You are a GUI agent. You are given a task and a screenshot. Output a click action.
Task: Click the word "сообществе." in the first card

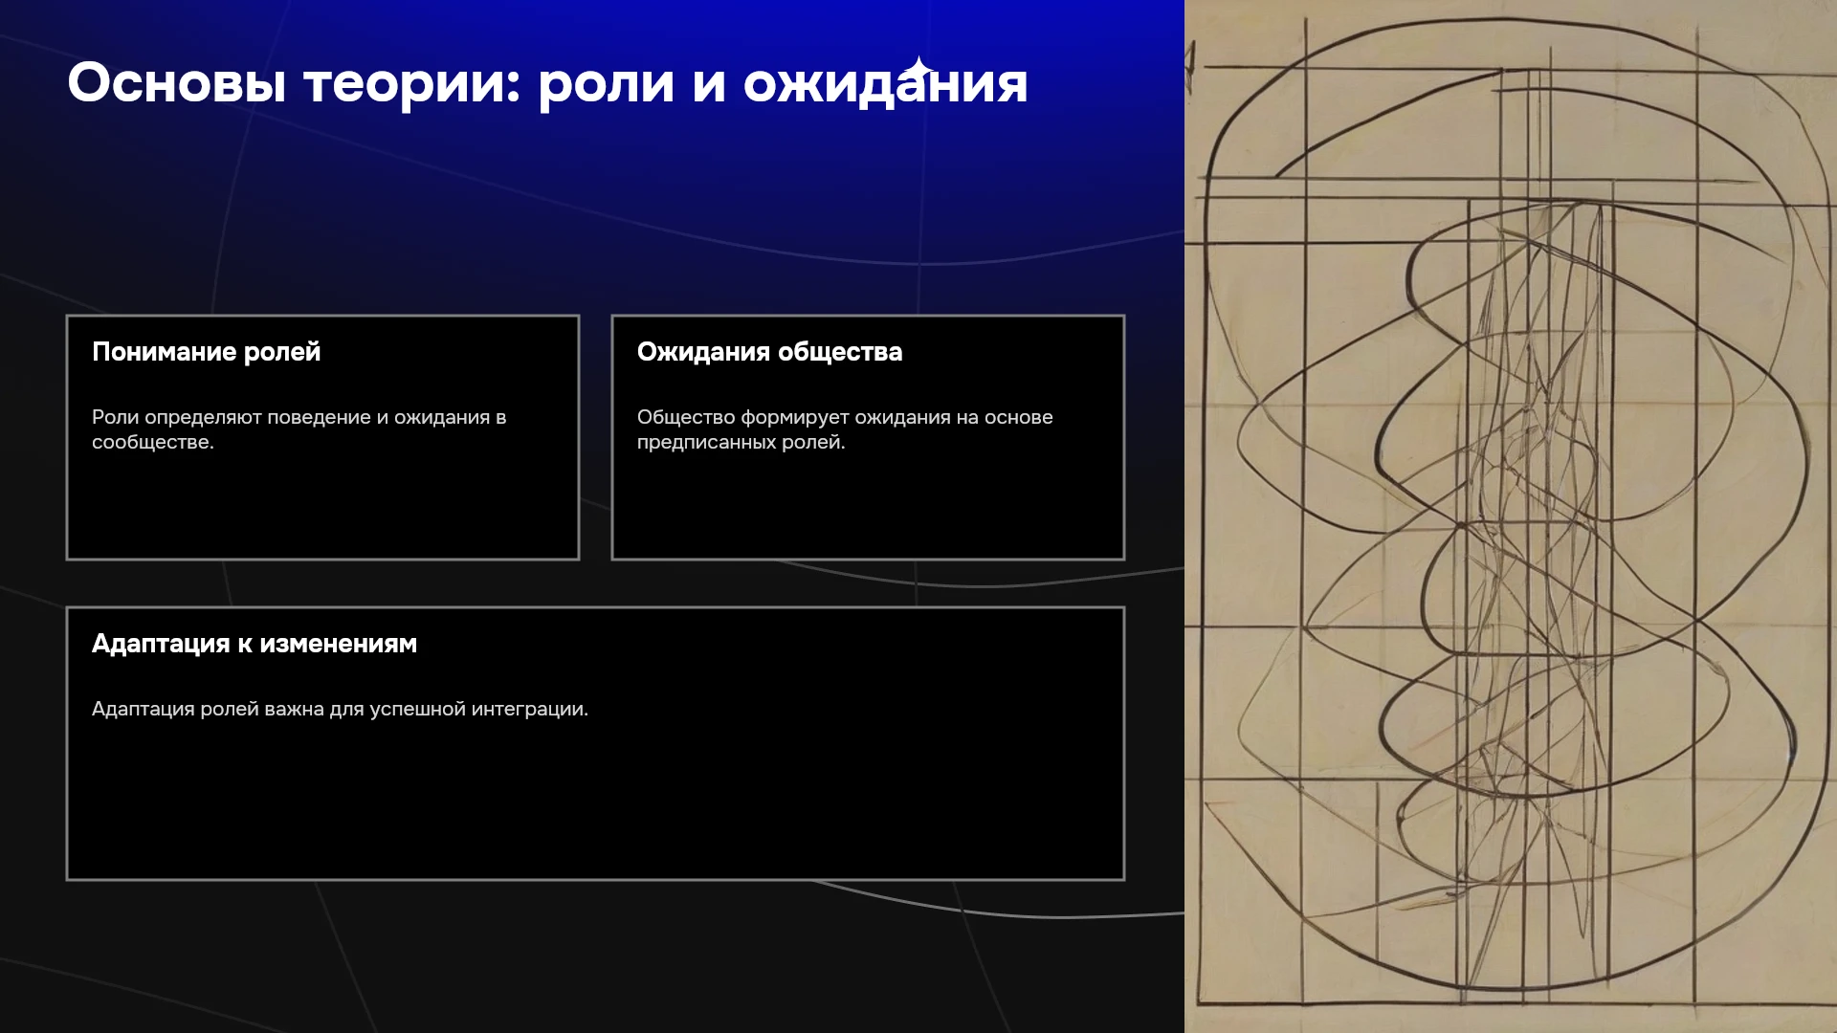tap(153, 443)
